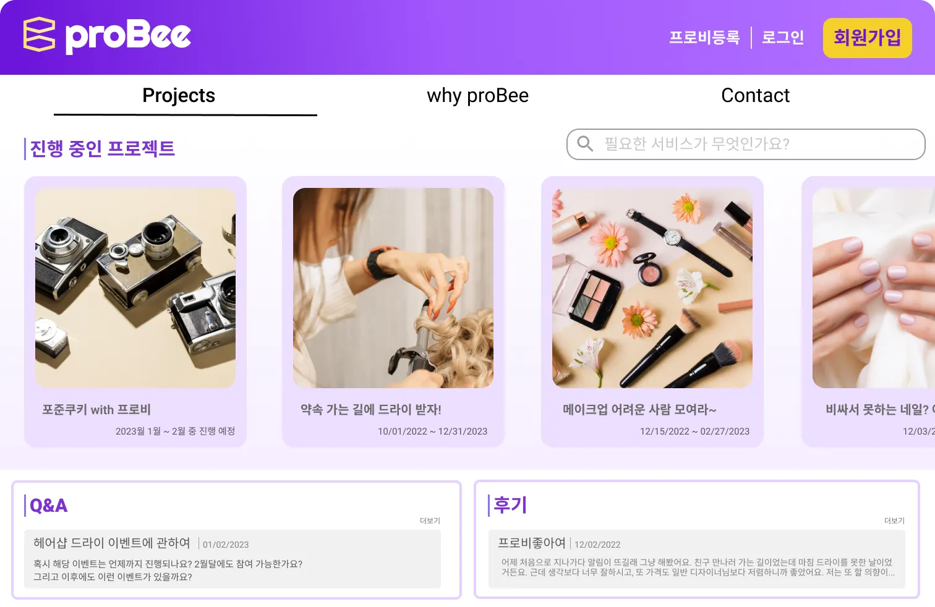The width and height of the screenshot is (935, 607).
Task: Go to the Contact tab
Action: (755, 96)
